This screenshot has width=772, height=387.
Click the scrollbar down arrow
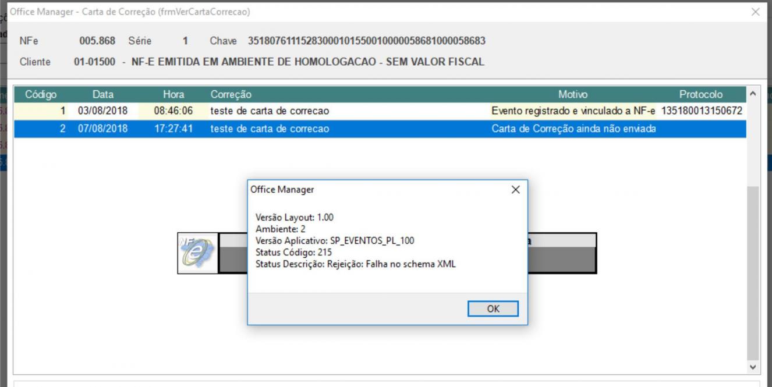click(753, 367)
